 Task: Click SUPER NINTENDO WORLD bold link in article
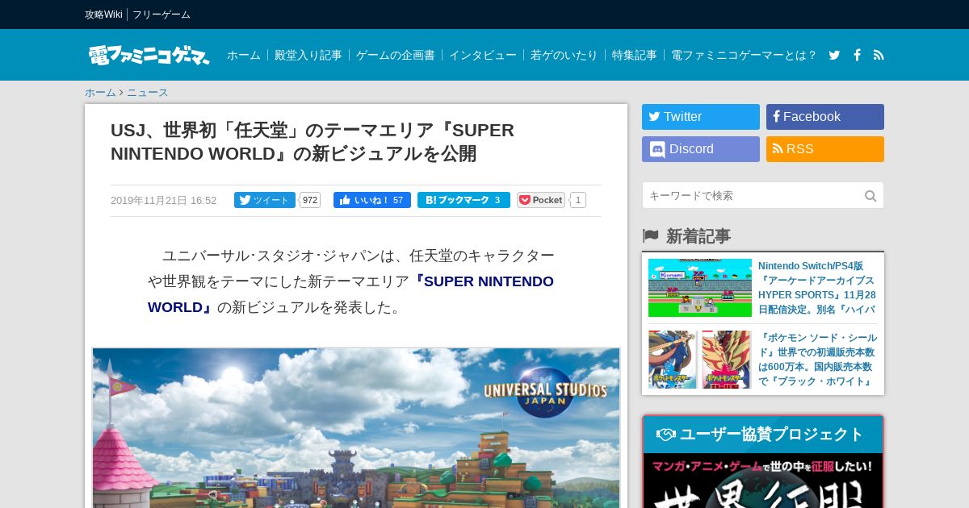pyautogui.click(x=350, y=294)
